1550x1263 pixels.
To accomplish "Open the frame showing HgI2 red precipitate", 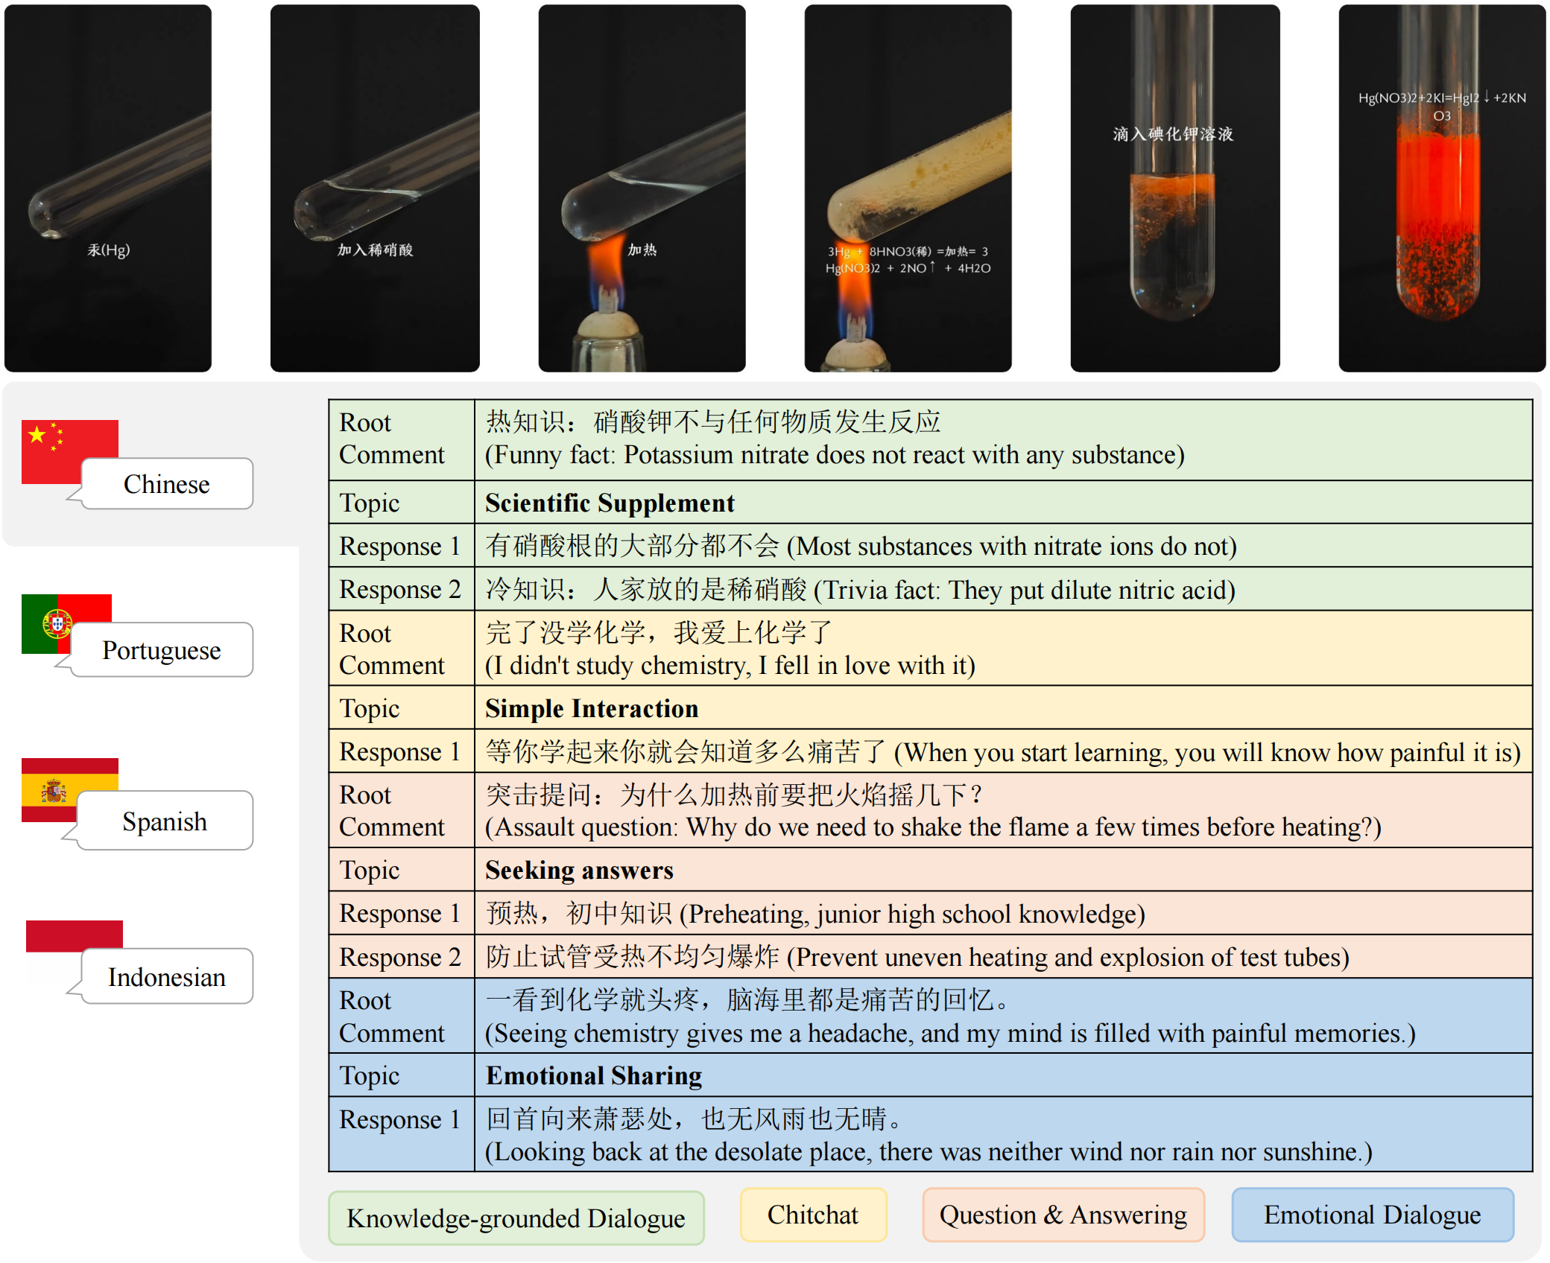I will click(1442, 188).
